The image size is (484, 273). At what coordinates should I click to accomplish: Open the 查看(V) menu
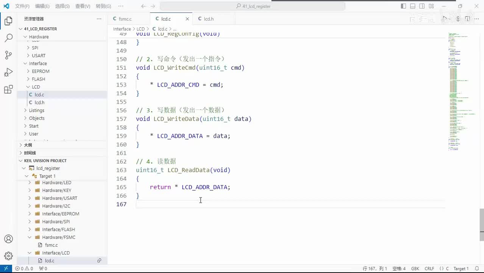pyautogui.click(x=83, y=6)
